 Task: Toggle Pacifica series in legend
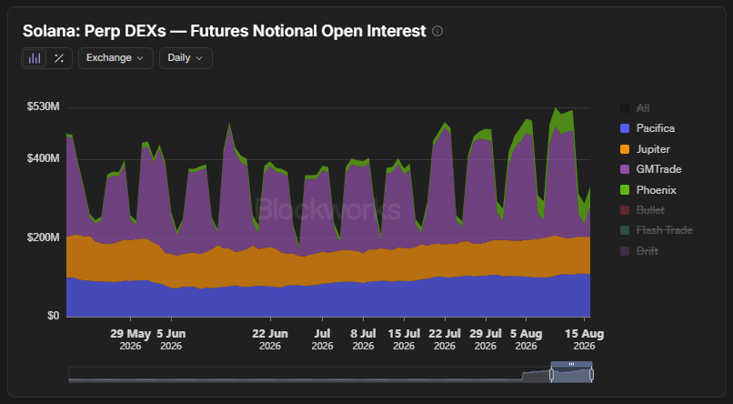click(648, 128)
